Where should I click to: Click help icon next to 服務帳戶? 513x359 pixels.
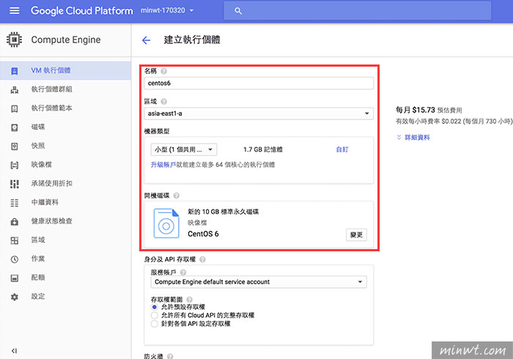click(x=183, y=272)
